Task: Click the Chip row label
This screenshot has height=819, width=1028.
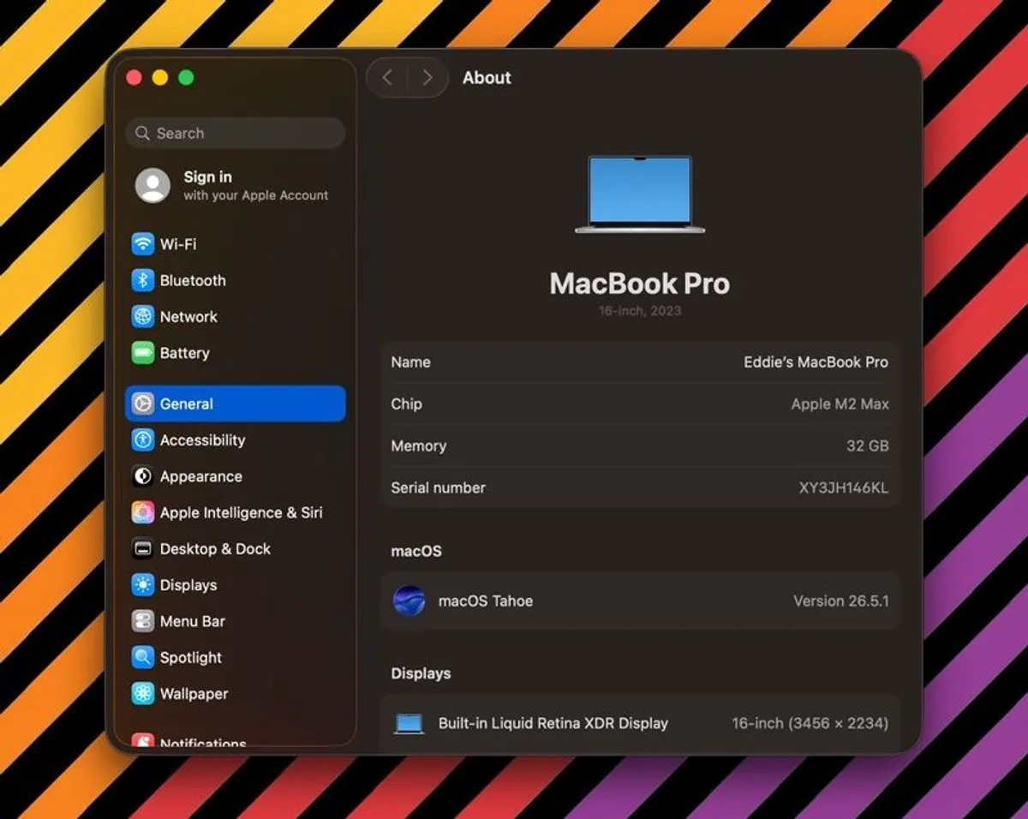Action: pyautogui.click(x=406, y=404)
